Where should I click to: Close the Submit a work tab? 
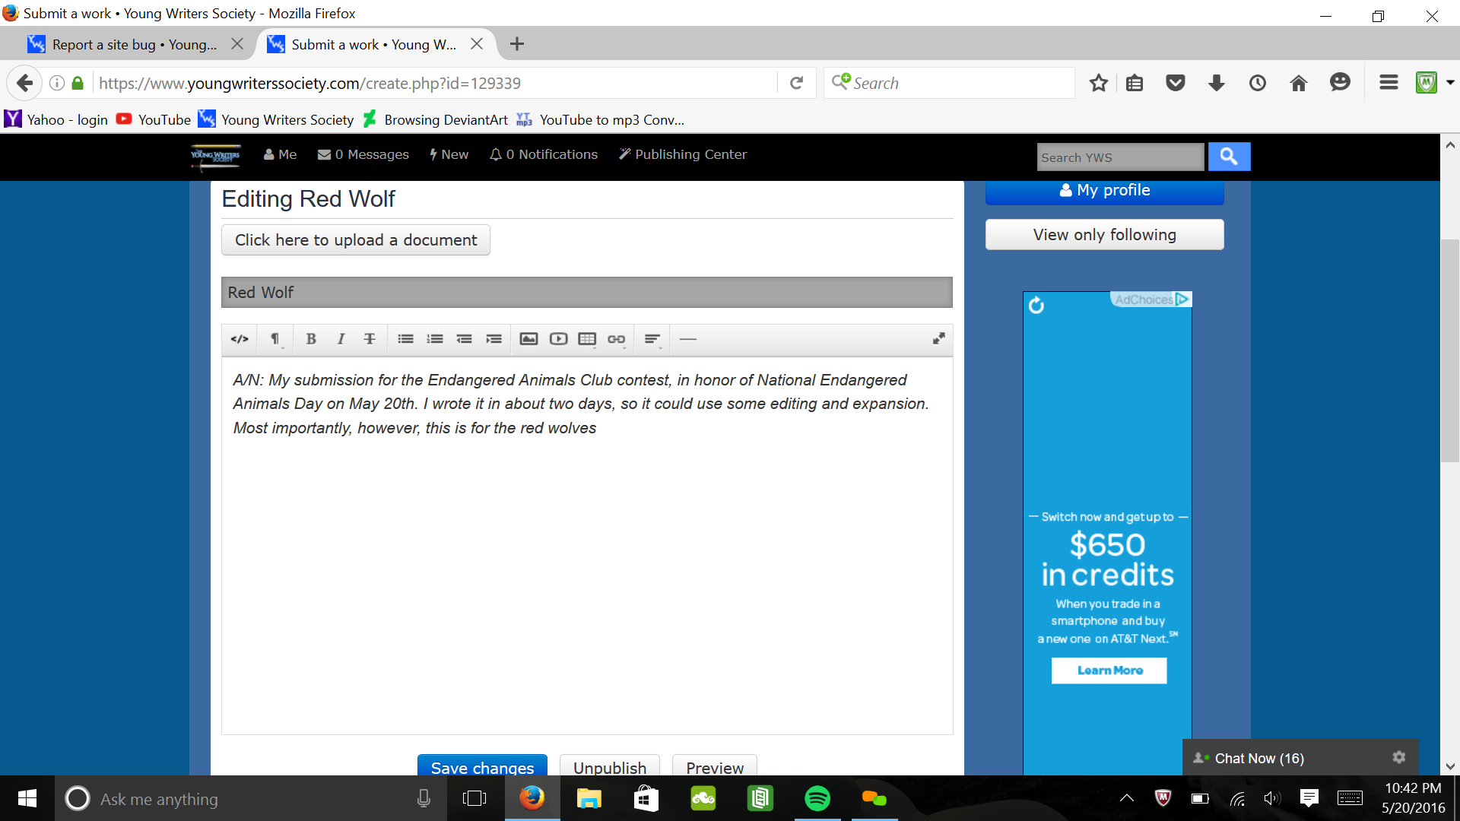click(477, 44)
